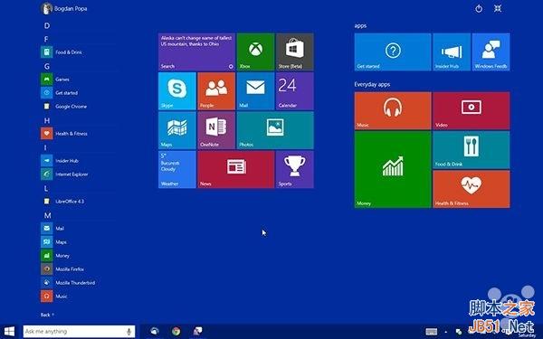Click the microphone icon in the search box

pos(129,332)
